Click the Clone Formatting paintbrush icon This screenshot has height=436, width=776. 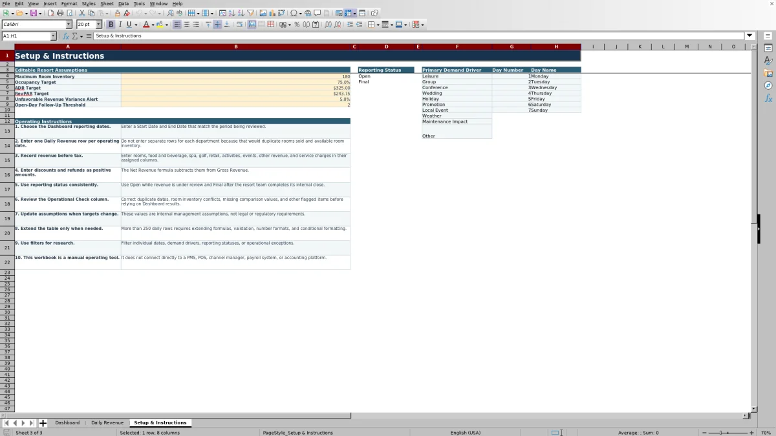[x=117, y=13]
